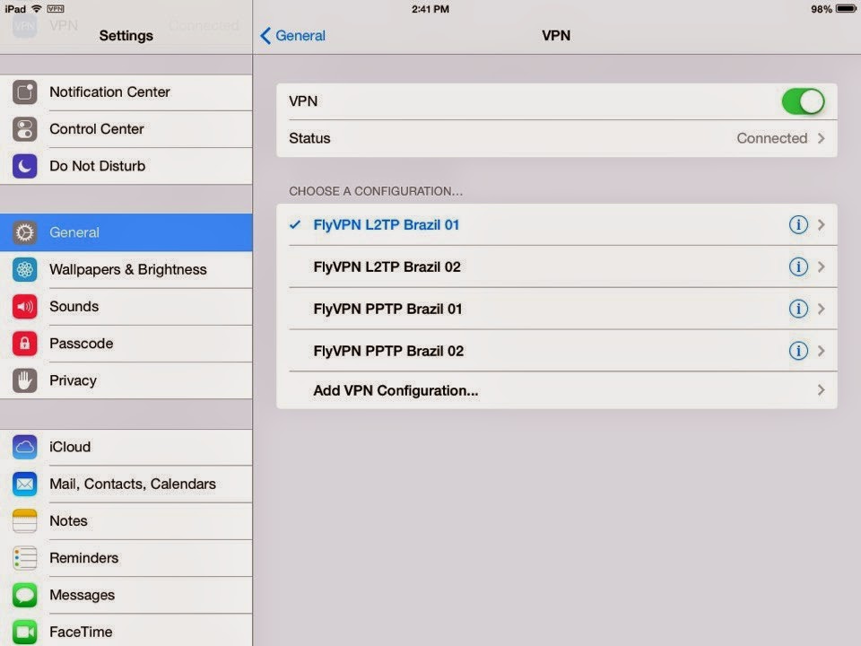Tap the 98% battery percentage
Screen dimensions: 861x646
[822, 9]
